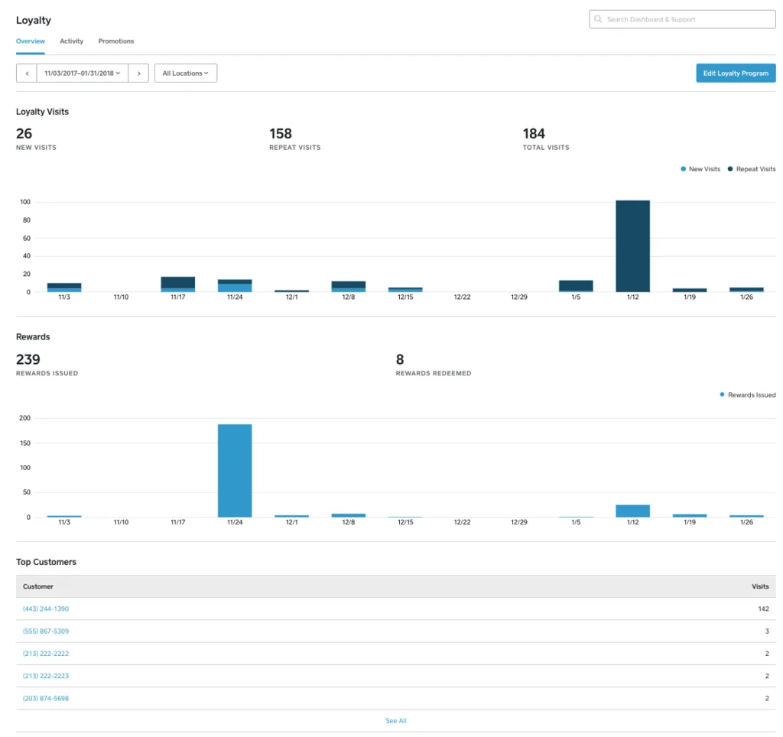783x737 pixels.
Task: Toggle Repeat Visits legend series
Action: pyautogui.click(x=752, y=169)
